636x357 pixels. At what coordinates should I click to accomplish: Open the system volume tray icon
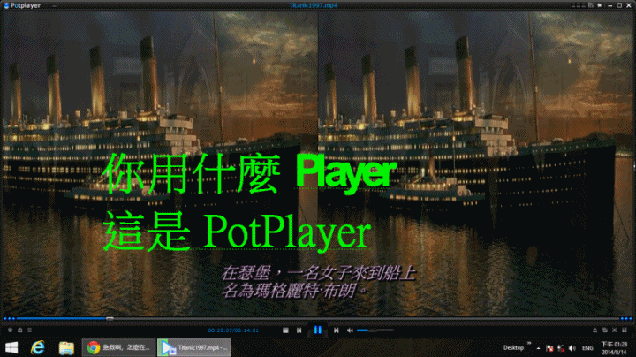tap(572, 348)
